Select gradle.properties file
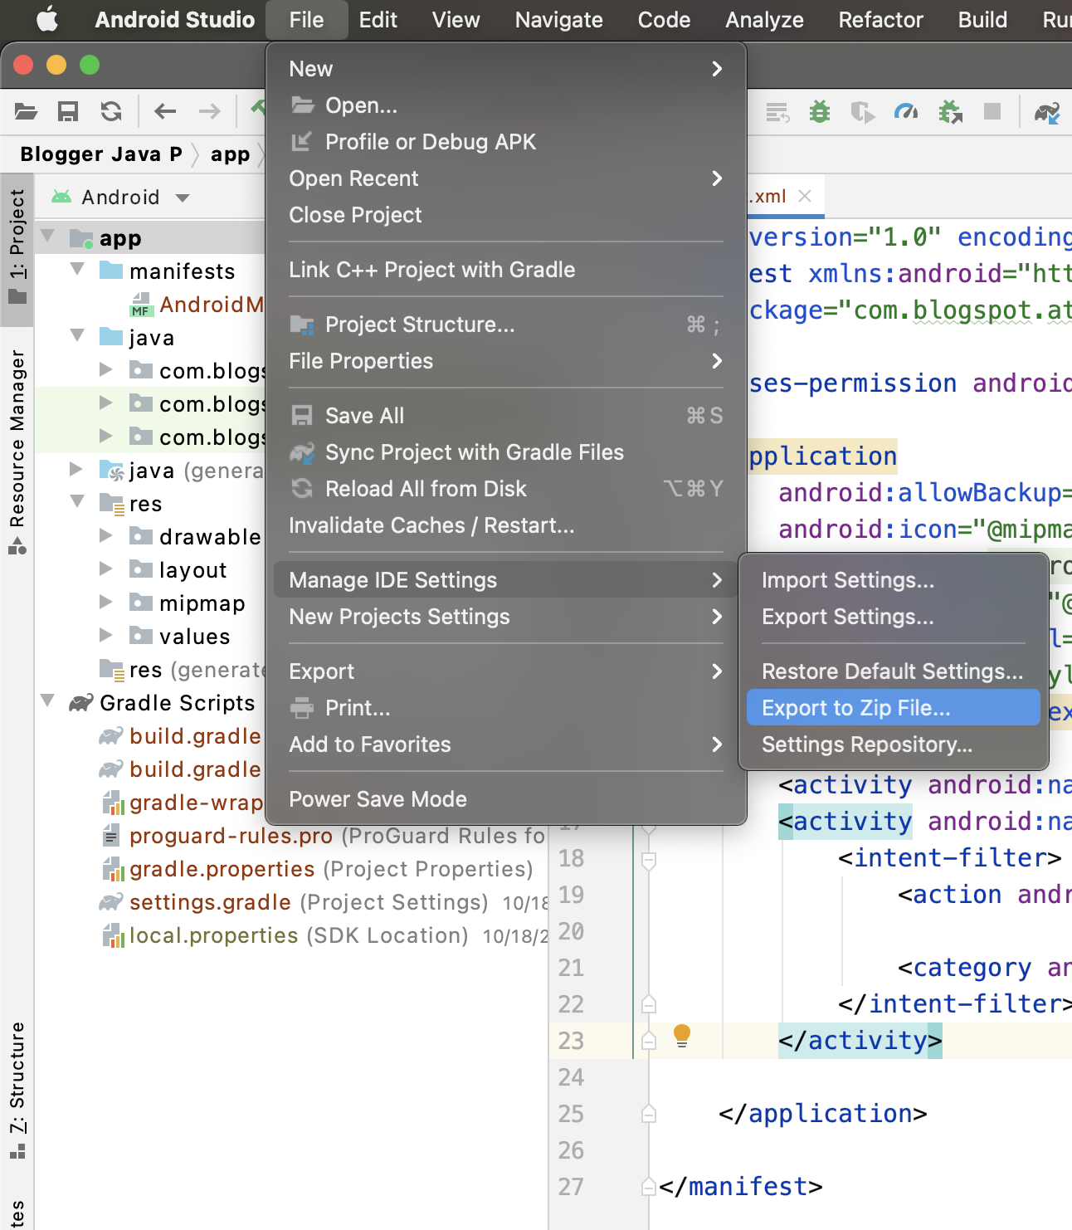This screenshot has width=1072, height=1230. pos(222,869)
